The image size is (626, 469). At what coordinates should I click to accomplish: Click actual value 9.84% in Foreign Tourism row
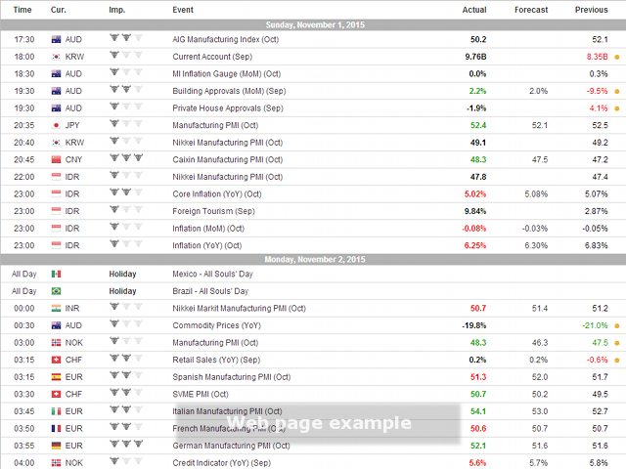pos(475,211)
